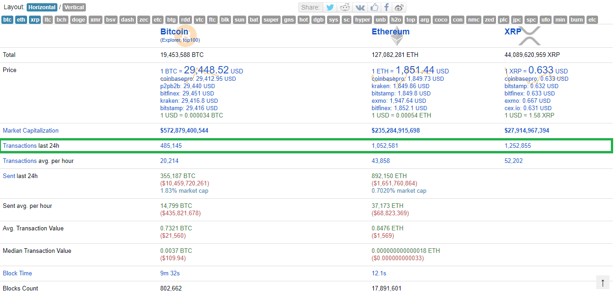Viewport: 615px width, 296px height.
Task: Add the hot coin tag
Action: coord(304,20)
